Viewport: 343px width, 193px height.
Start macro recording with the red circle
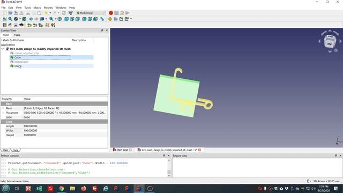[x=111, y=13]
